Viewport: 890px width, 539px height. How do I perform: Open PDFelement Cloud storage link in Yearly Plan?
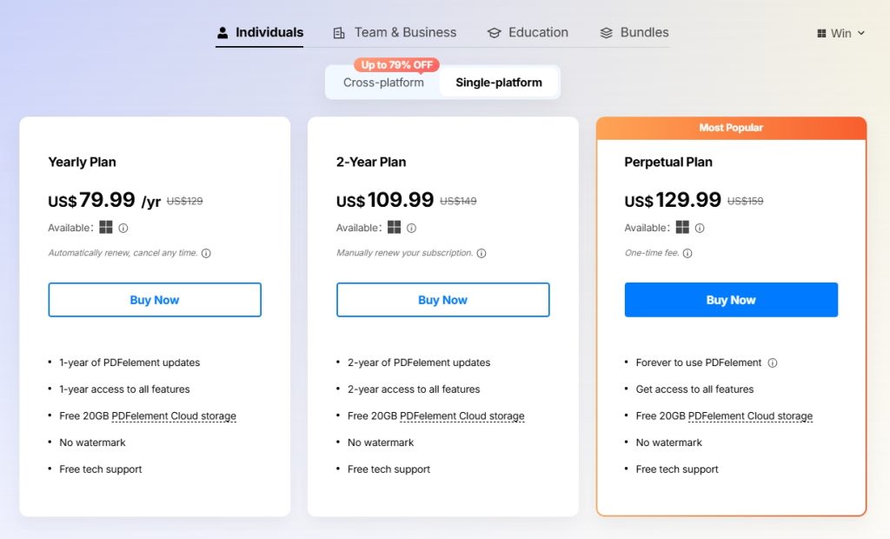pos(174,416)
